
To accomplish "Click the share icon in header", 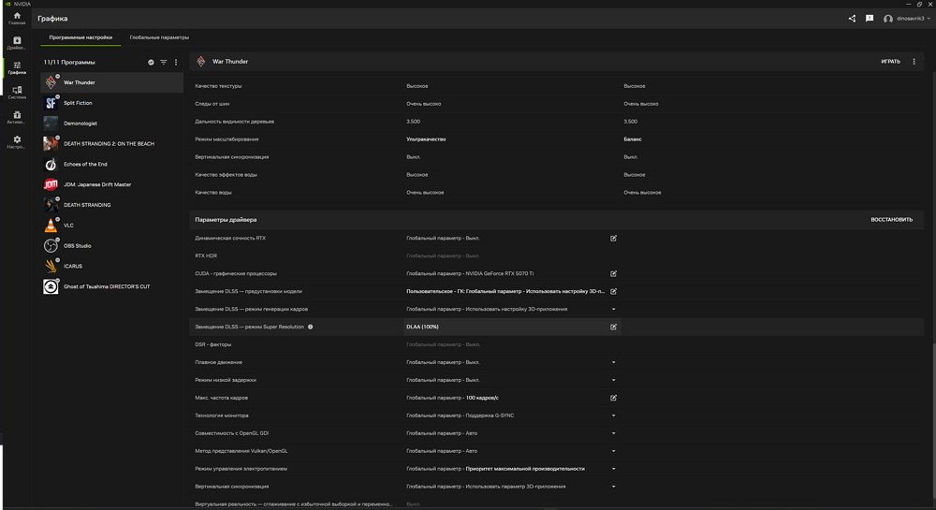I will pos(852,19).
